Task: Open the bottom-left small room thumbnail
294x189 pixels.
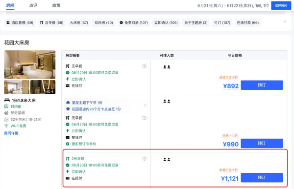Action: coord(17,87)
